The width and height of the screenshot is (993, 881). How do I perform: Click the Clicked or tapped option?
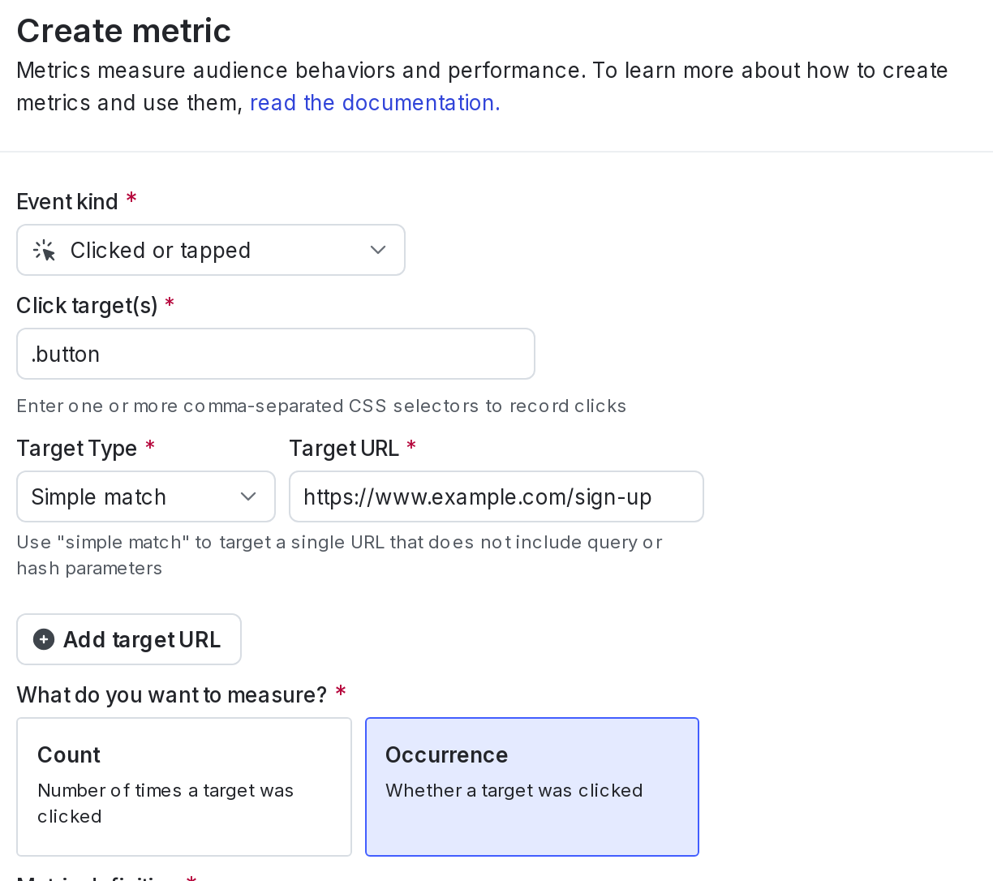click(160, 249)
